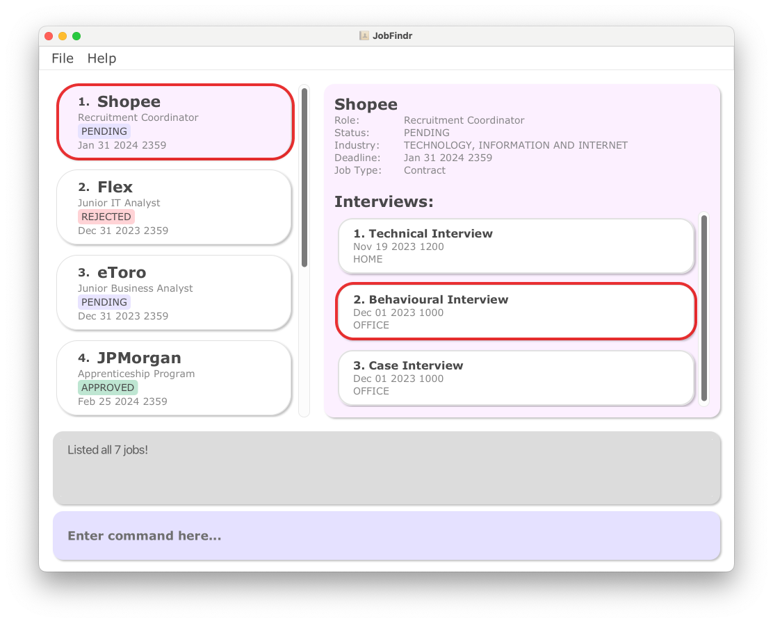
Task: Click the APPROVED status tag on JPMorgan
Action: pyautogui.click(x=108, y=388)
